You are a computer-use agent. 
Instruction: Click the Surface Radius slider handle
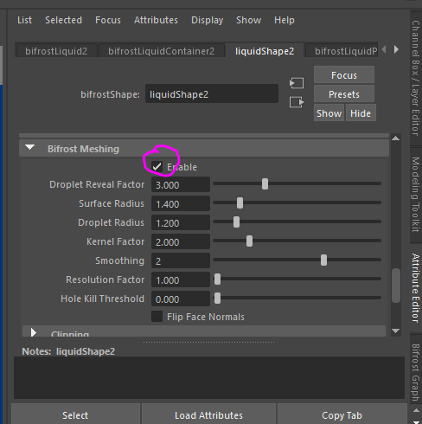point(240,202)
